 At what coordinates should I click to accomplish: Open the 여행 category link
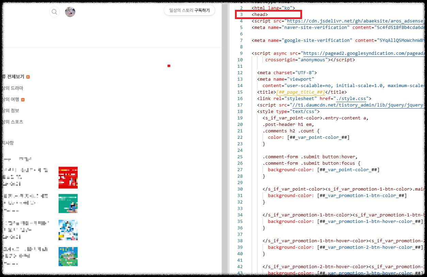[11, 99]
